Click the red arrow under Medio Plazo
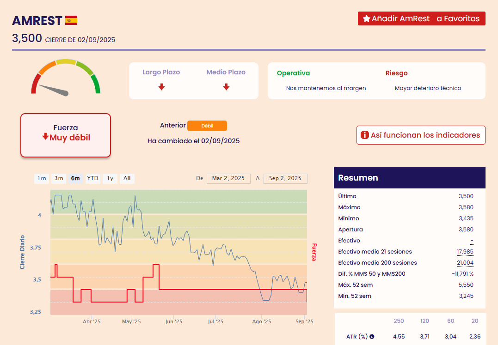This screenshot has width=498, height=345. (226, 87)
